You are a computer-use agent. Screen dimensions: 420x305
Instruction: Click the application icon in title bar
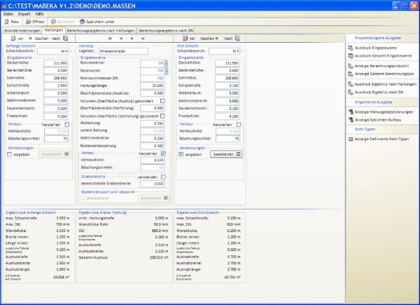point(4,6)
